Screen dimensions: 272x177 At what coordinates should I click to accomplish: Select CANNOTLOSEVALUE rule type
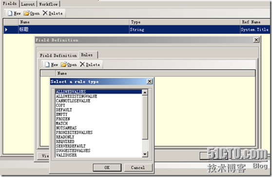point(98,101)
